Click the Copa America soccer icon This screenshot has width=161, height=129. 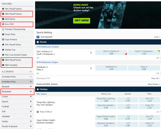click(x=3, y=39)
